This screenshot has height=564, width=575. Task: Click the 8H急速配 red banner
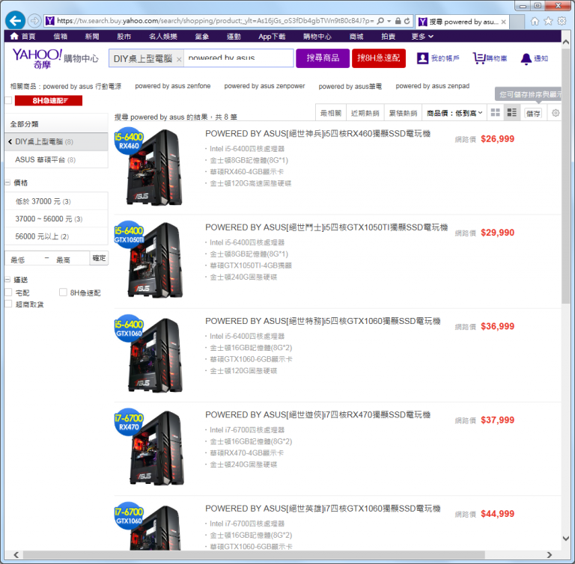pos(49,100)
